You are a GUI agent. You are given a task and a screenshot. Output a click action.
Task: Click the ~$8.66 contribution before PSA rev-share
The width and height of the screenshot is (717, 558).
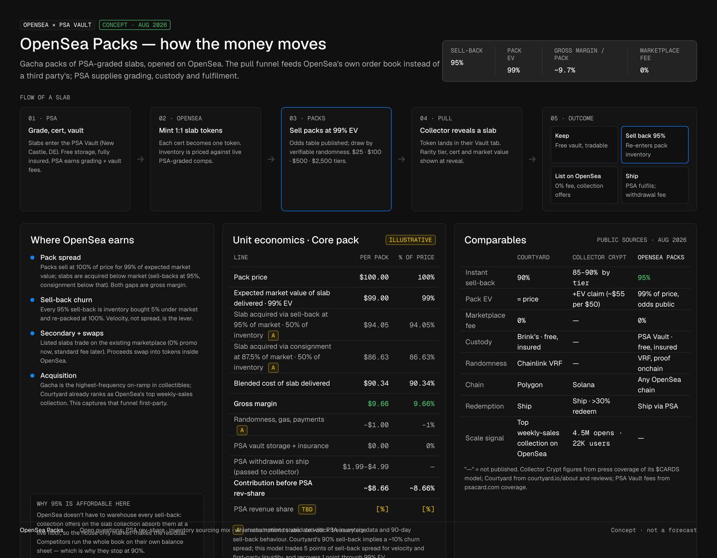376,489
